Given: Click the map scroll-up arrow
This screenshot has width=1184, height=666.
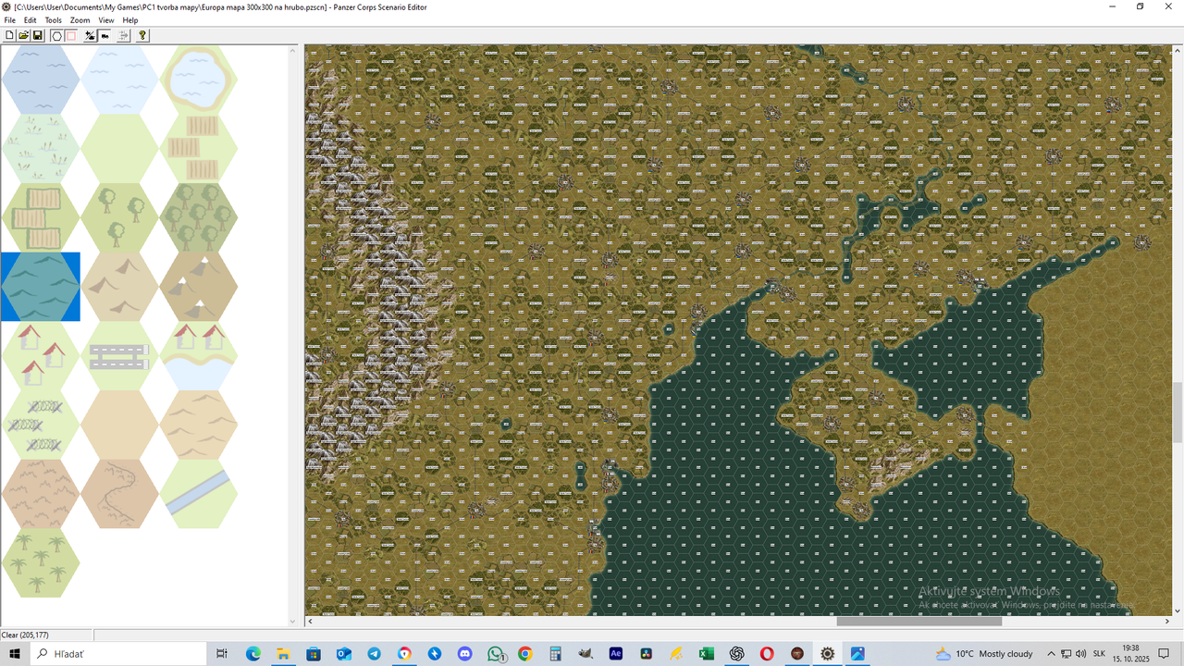Looking at the screenshot, I should point(1178,50).
